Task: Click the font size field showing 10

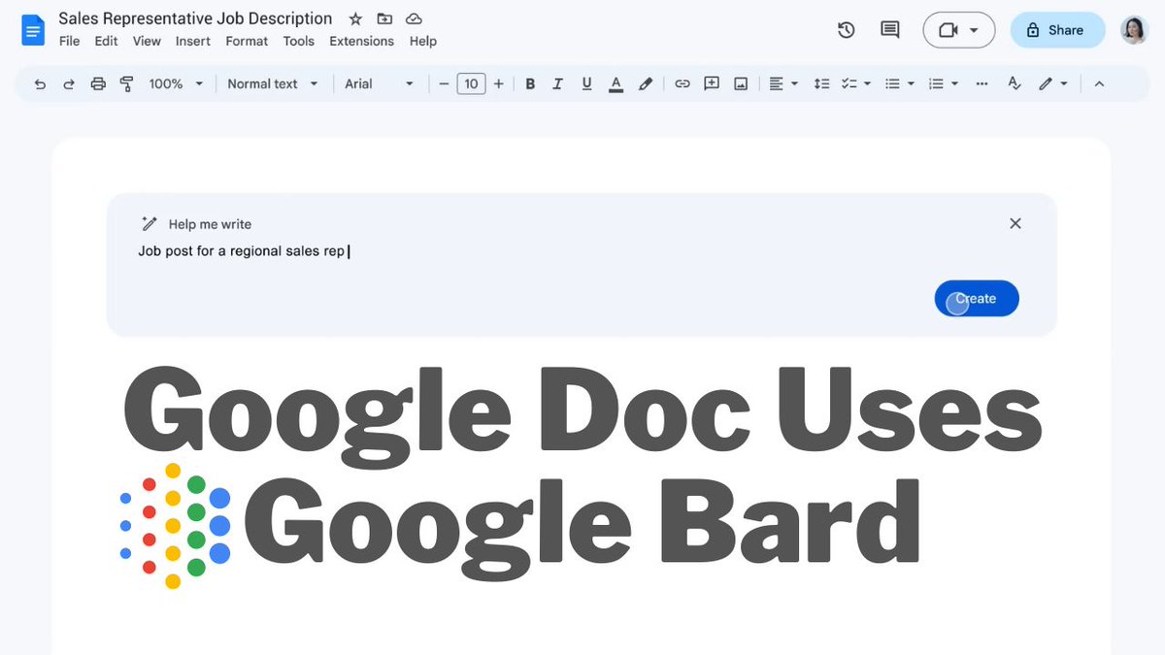Action: coord(471,84)
